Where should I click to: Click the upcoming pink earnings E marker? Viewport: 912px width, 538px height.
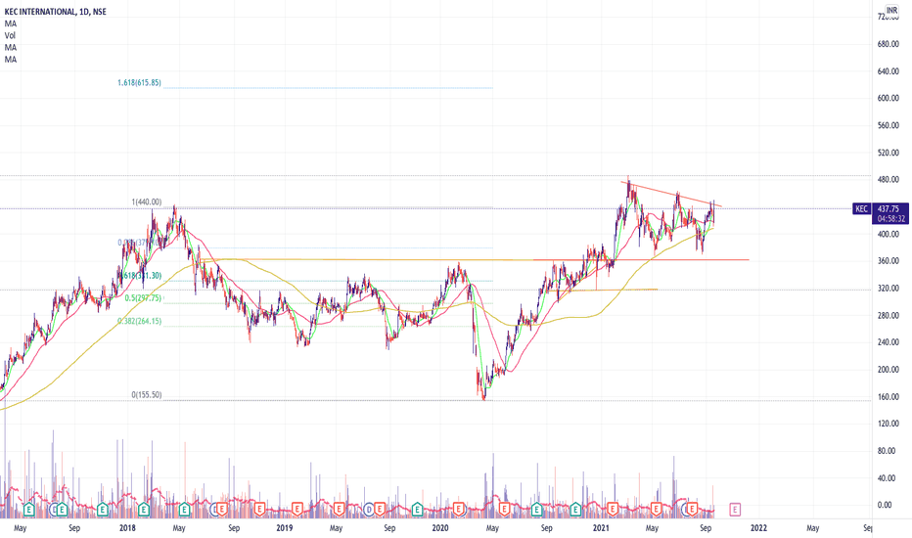[735, 510]
